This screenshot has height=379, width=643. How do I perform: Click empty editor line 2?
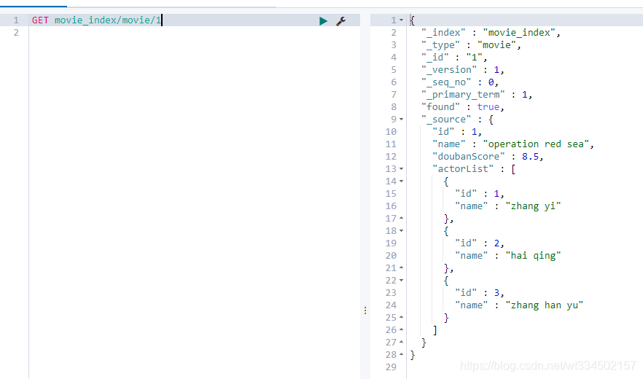195,32
